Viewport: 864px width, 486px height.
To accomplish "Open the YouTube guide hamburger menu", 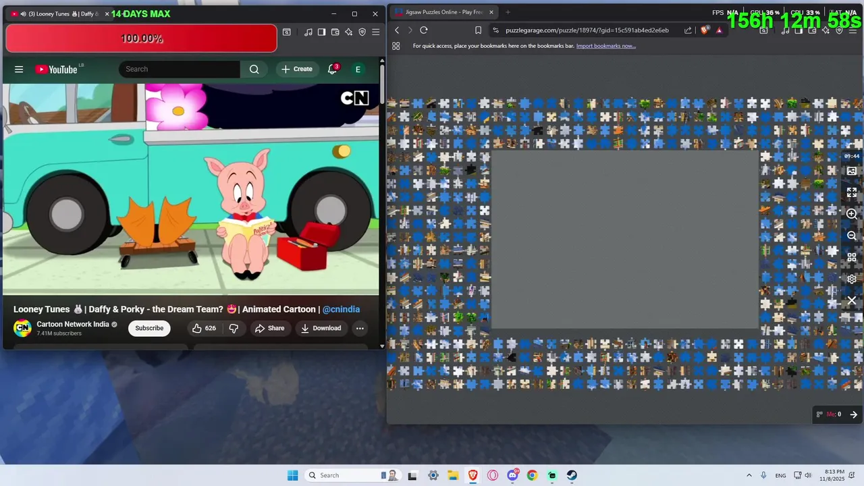I will (x=19, y=69).
